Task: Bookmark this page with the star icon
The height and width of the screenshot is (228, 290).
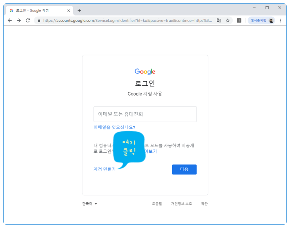Action: click(228, 21)
